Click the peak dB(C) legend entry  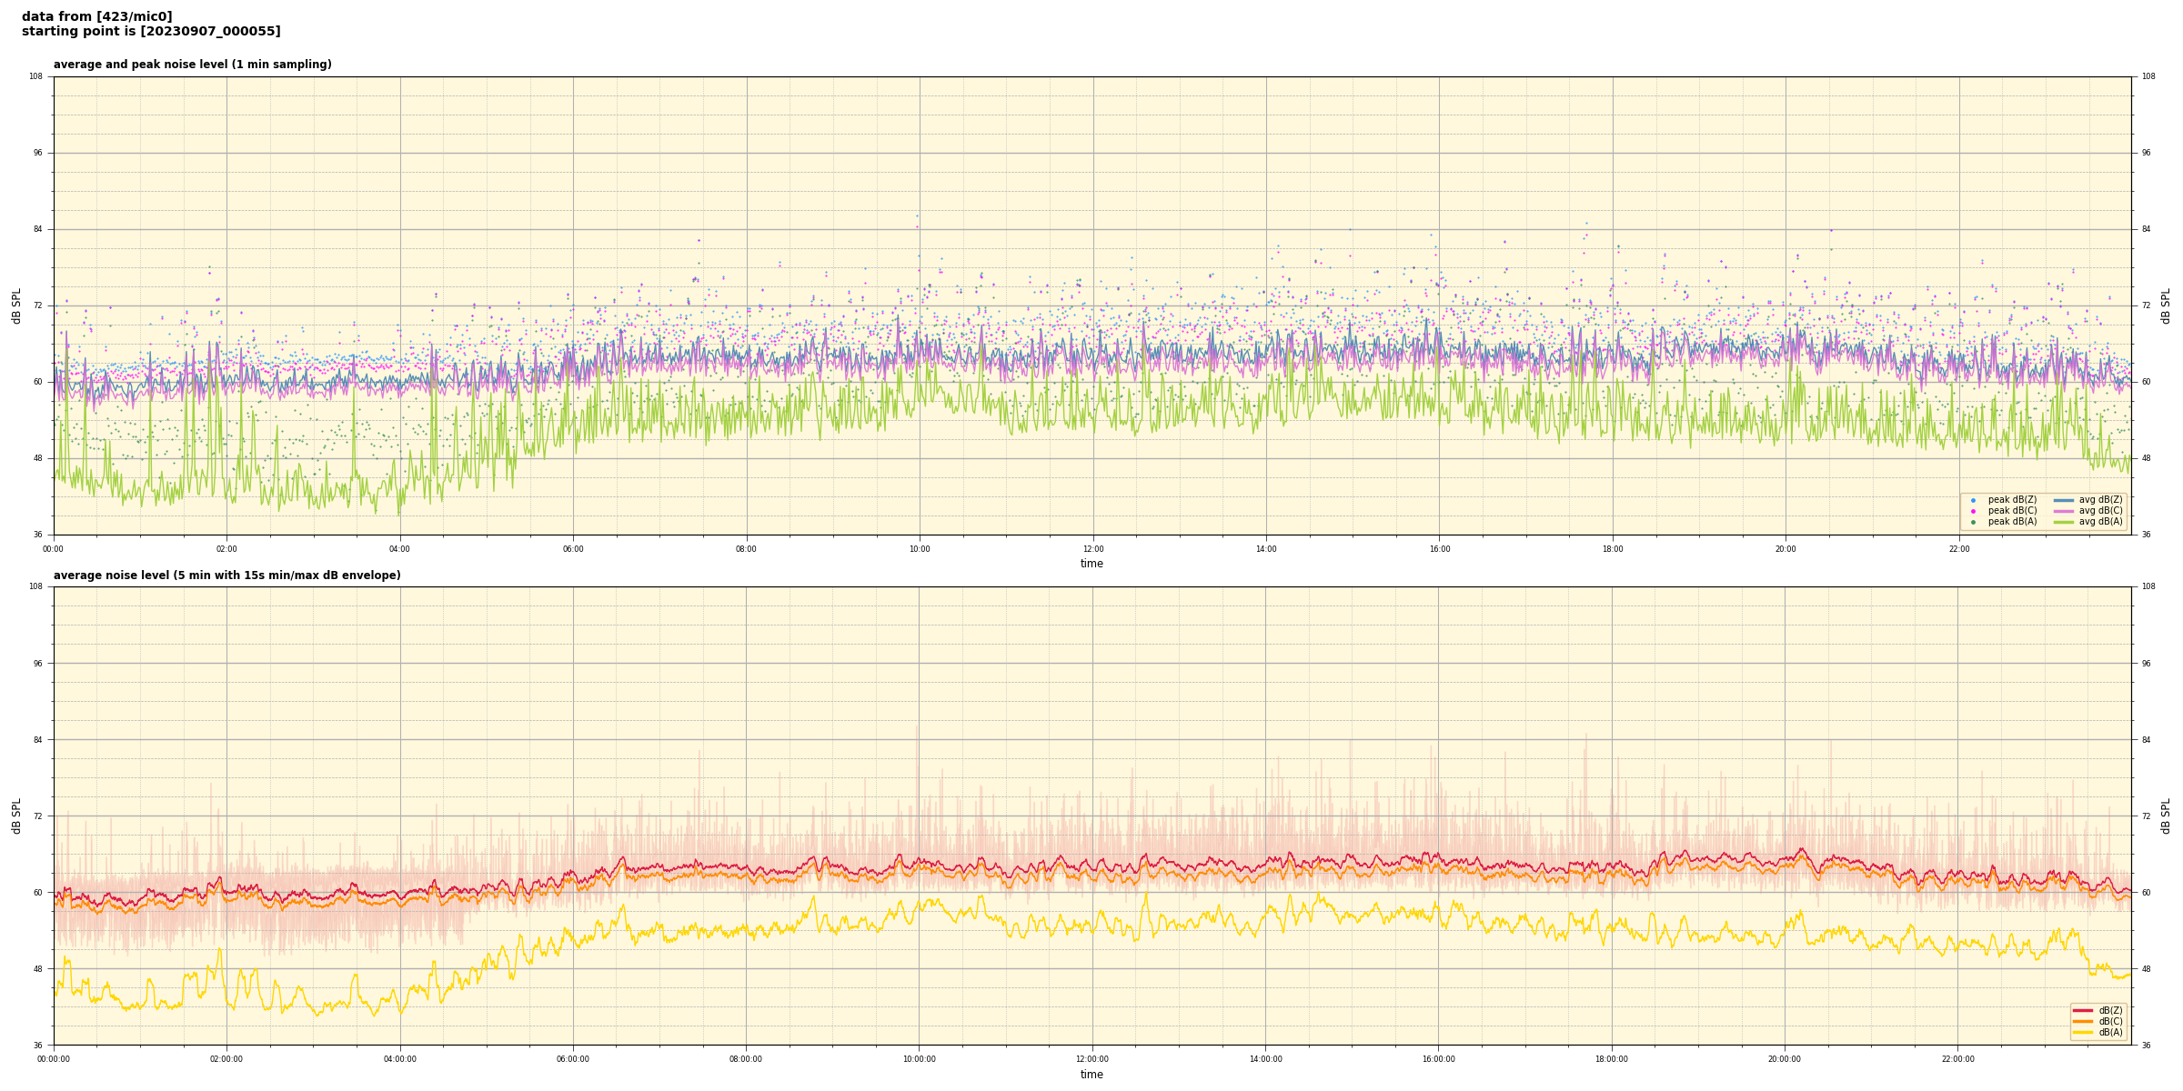[x=2011, y=511]
